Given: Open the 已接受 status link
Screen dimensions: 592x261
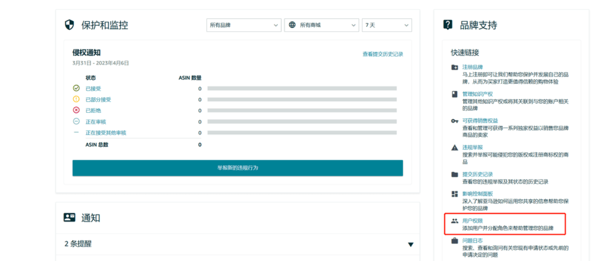Looking at the screenshot, I should pos(93,89).
